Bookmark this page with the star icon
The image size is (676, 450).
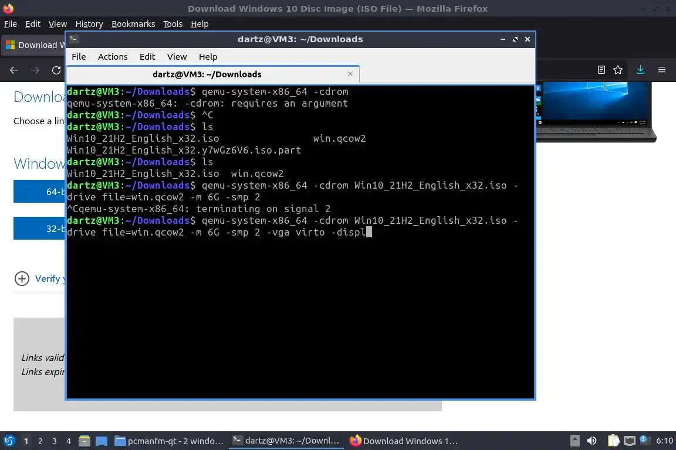[x=618, y=70]
